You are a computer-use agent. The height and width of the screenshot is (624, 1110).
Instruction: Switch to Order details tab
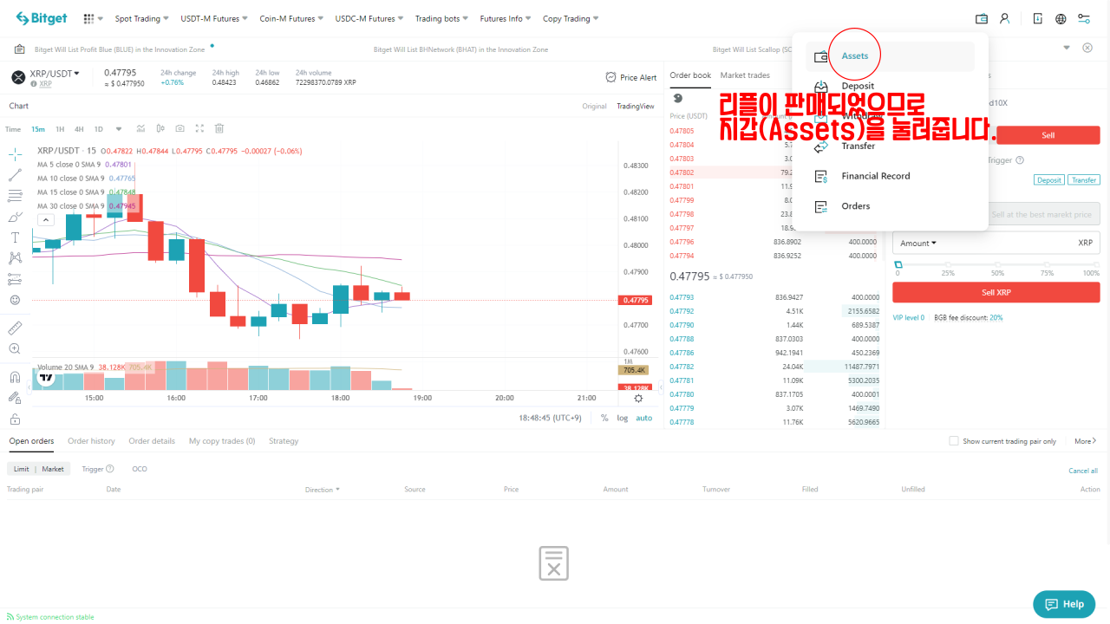point(152,441)
